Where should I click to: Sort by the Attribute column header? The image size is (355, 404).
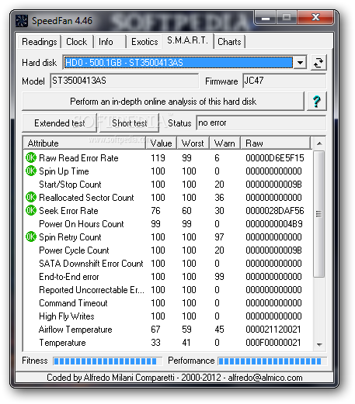[85, 143]
